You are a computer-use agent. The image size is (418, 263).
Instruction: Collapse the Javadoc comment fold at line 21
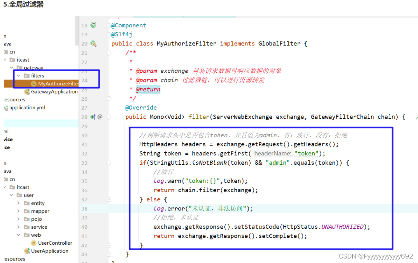(108, 52)
